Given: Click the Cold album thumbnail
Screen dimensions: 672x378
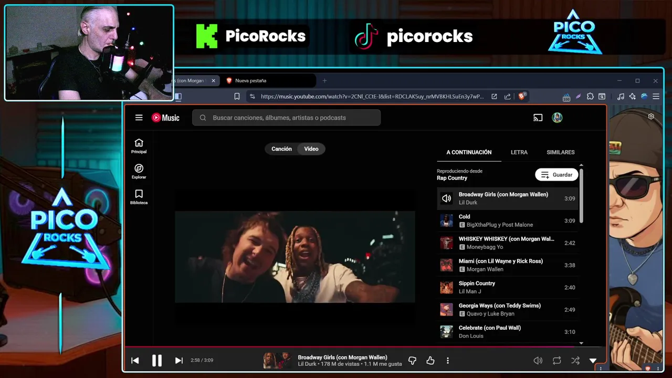Looking at the screenshot, I should point(446,220).
